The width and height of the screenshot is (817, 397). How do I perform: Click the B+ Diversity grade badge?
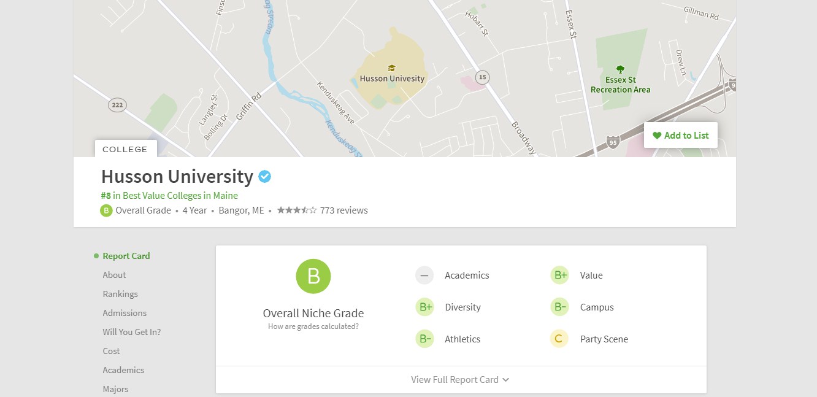[424, 307]
